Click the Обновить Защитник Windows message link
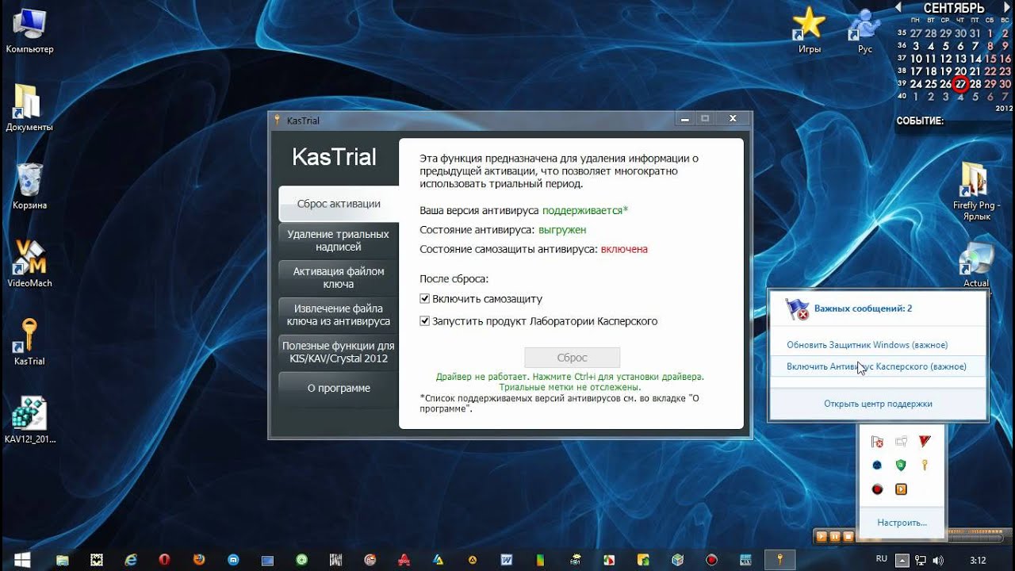The height and width of the screenshot is (571, 1015). (x=868, y=345)
